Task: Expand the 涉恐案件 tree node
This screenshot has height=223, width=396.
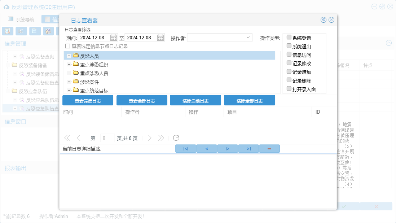Action: (69, 82)
